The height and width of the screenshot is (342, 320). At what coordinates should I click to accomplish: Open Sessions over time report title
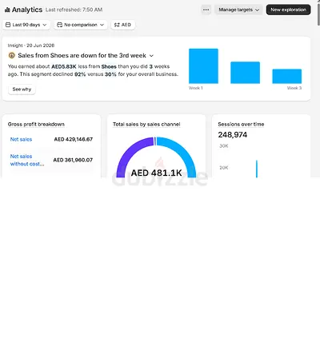[x=241, y=124]
